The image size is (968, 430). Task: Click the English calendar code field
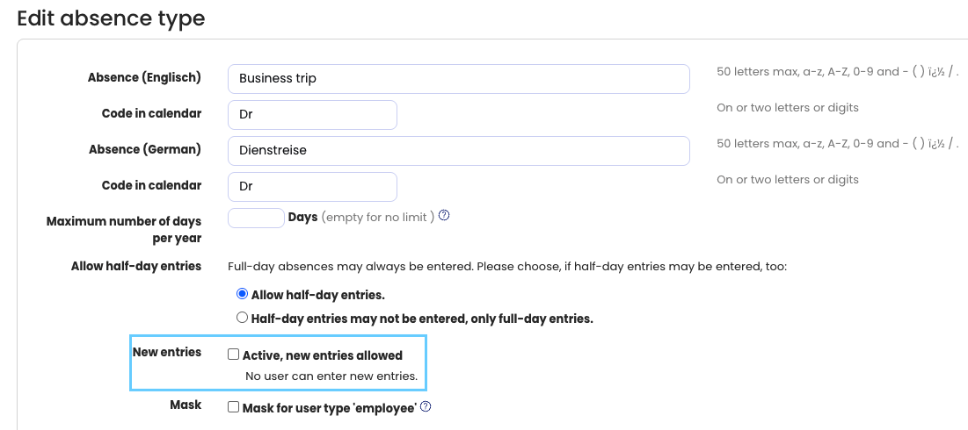tap(312, 115)
